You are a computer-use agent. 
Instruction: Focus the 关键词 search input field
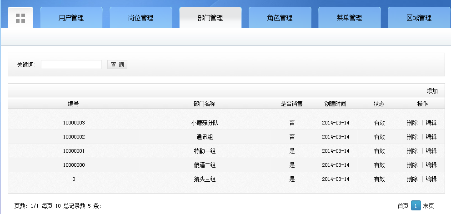point(71,65)
